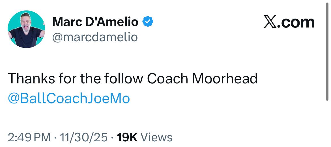
Task: Click the word Thanks in the tweet
Action: coord(31,79)
